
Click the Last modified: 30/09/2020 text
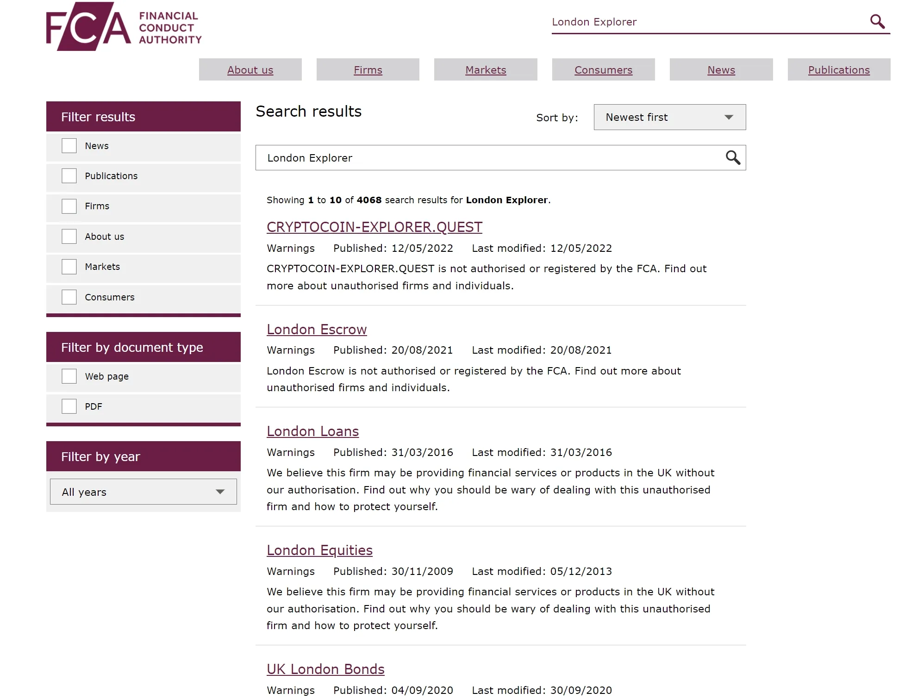tap(542, 690)
